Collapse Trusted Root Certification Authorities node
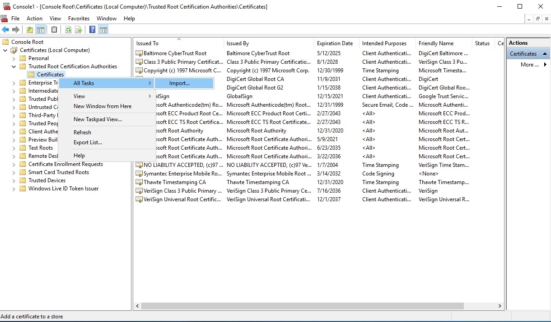Viewport: 551px width, 322px height. pos(14,66)
